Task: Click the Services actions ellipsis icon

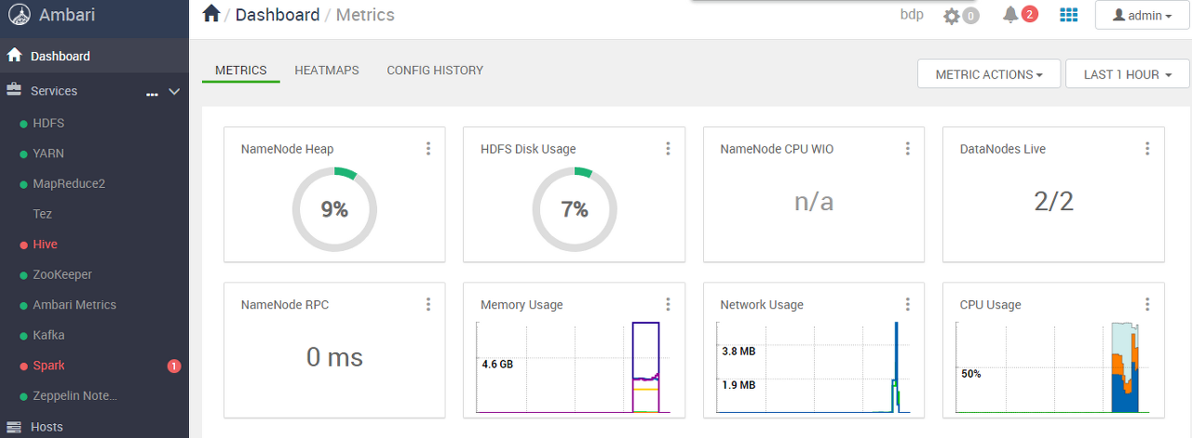Action: (x=152, y=94)
